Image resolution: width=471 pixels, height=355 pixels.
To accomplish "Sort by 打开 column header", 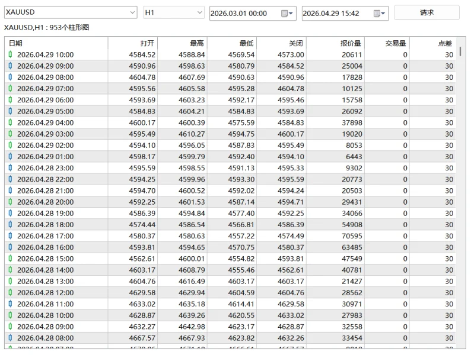I will tap(133, 43).
